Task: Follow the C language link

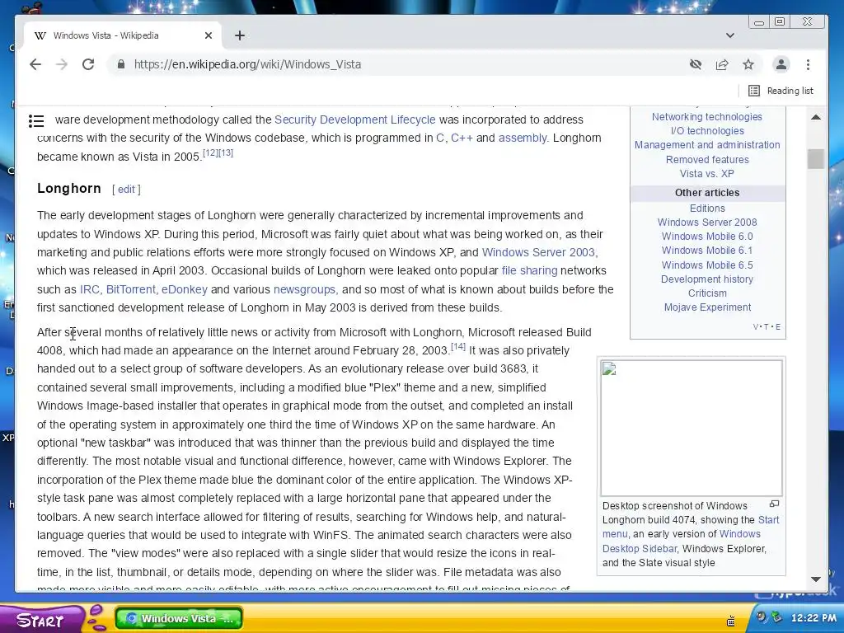Action: pos(440,138)
